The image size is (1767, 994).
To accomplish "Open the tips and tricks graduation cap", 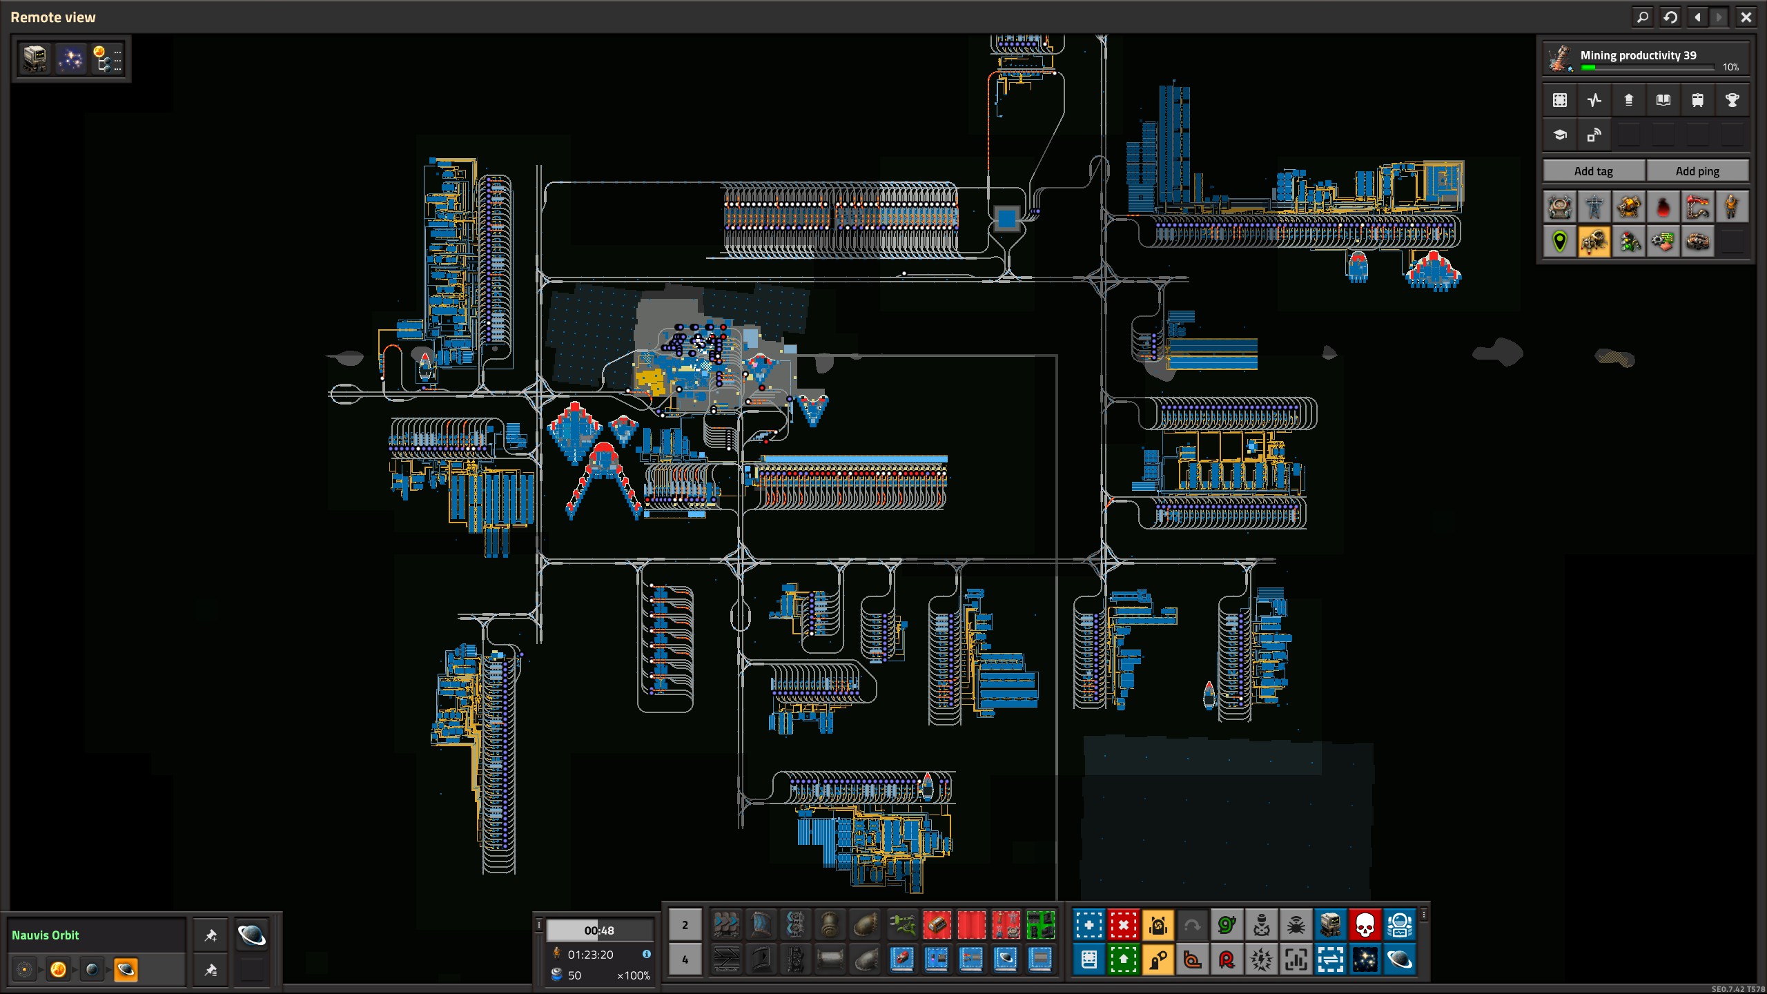I will (x=1559, y=135).
